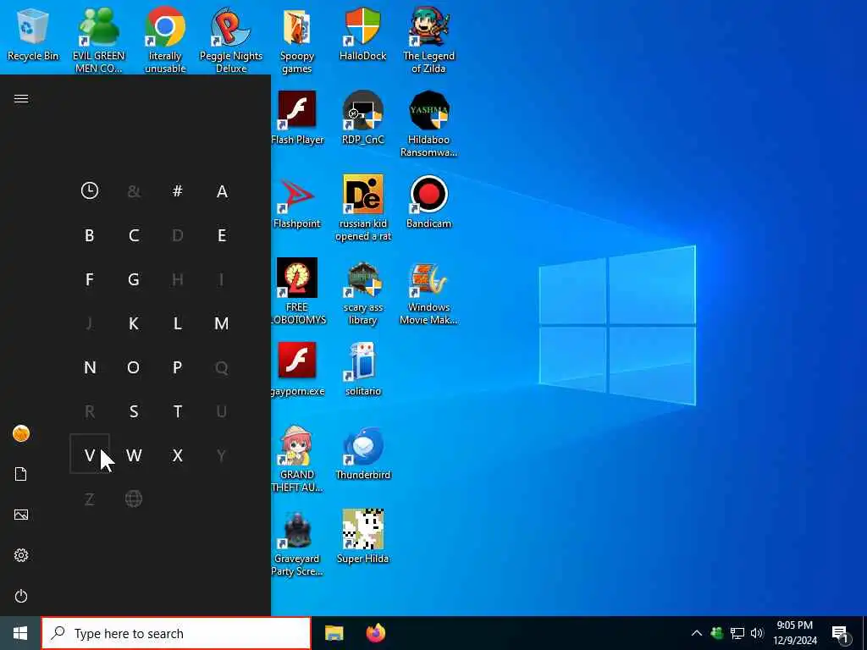Jump to letter A in app list
This screenshot has height=650, width=867.
(222, 190)
